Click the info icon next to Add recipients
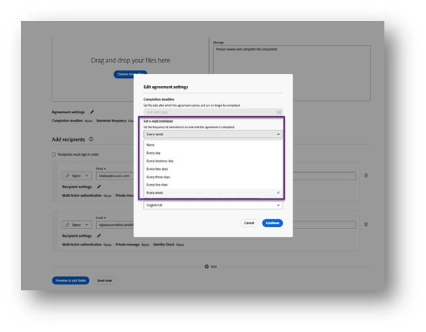 tap(91, 140)
